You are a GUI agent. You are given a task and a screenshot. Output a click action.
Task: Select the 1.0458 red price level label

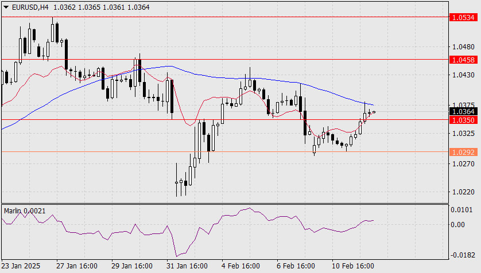point(464,60)
